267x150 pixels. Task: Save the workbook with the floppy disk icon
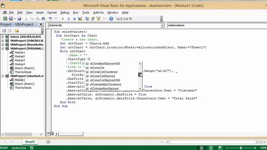pos(19,19)
